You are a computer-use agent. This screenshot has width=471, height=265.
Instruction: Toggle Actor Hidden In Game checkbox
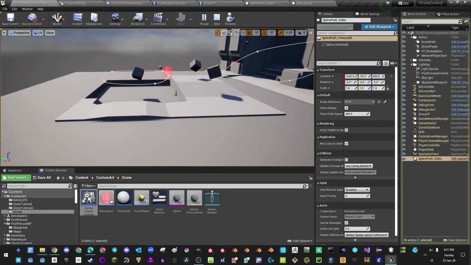(346, 130)
